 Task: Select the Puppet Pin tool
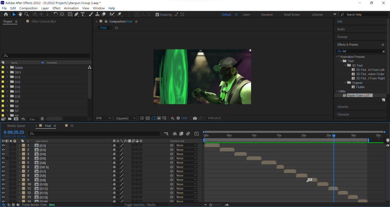(119, 14)
